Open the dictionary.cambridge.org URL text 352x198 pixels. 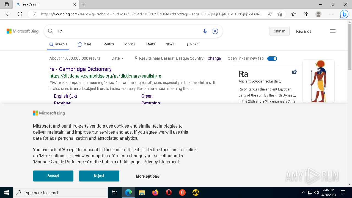[105, 76]
